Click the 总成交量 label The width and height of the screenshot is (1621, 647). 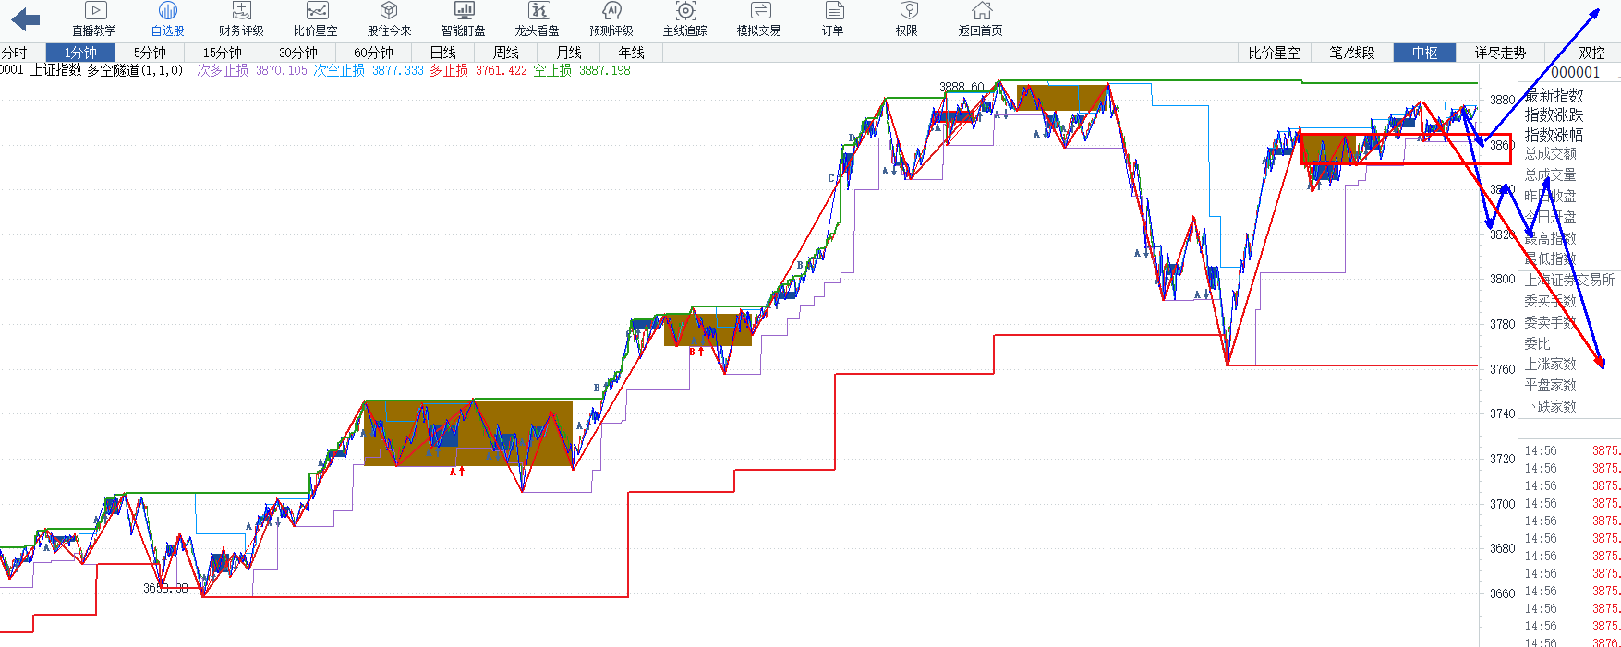(1551, 175)
